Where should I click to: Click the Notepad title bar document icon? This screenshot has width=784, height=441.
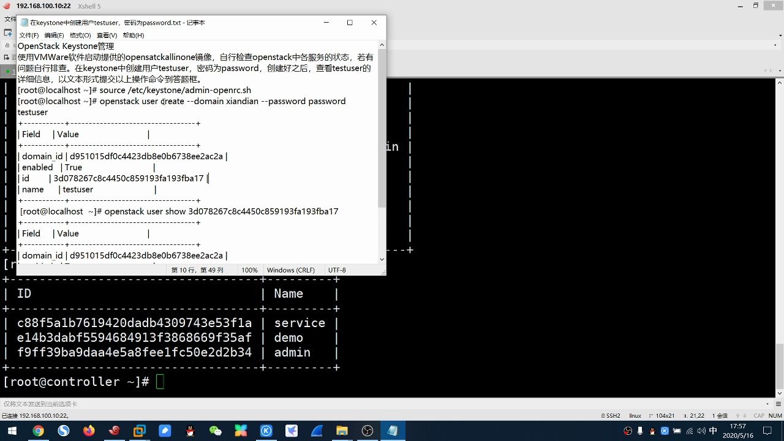pyautogui.click(x=24, y=23)
